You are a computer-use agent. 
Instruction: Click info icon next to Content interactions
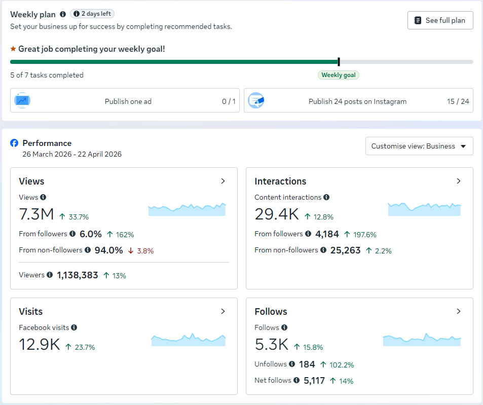326,197
